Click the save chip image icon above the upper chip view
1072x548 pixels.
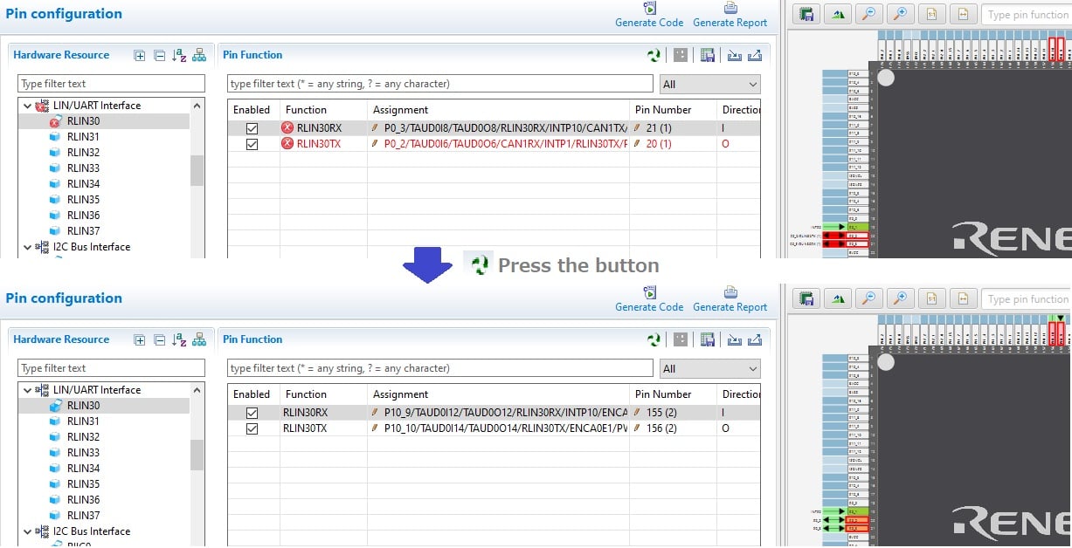pos(806,14)
